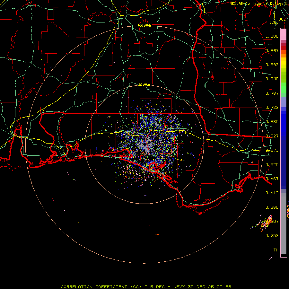Click the 50 NMI range ring label
This screenshot has width=289, height=289.
coord(144,85)
